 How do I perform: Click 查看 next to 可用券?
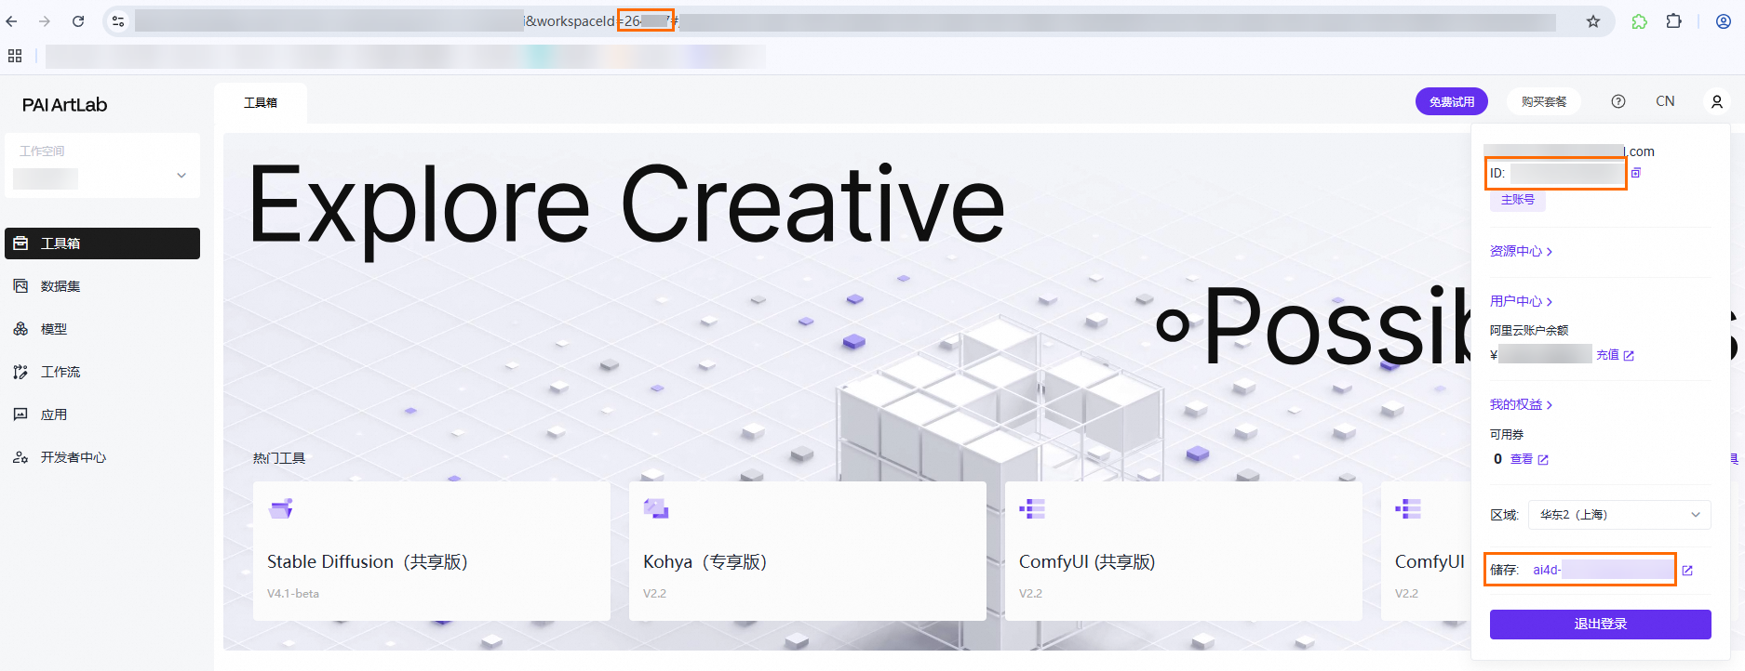coord(1529,459)
